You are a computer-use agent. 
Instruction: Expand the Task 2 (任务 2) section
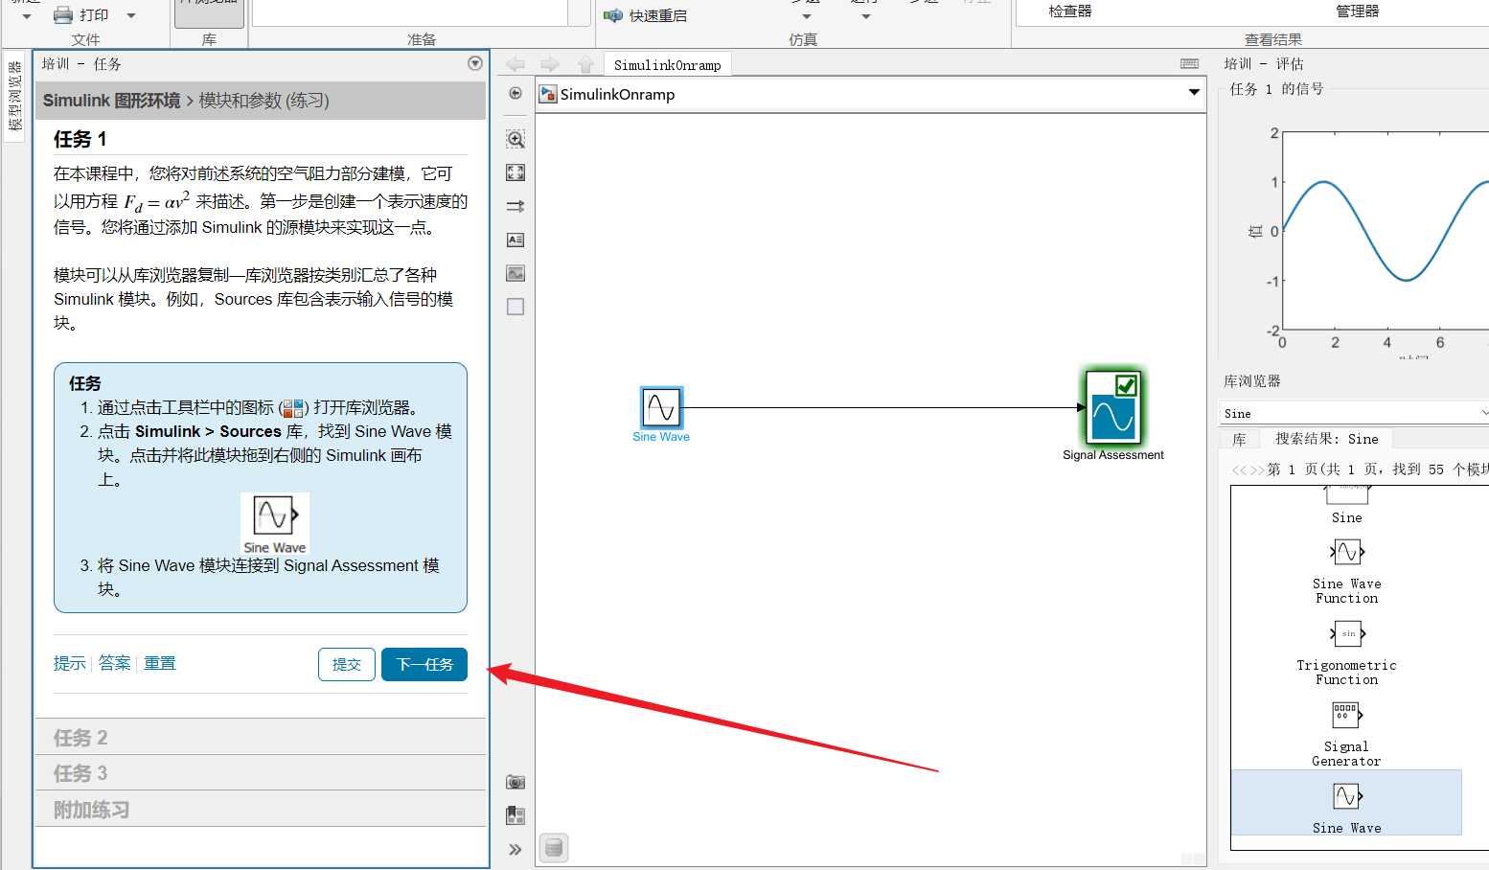[261, 738]
